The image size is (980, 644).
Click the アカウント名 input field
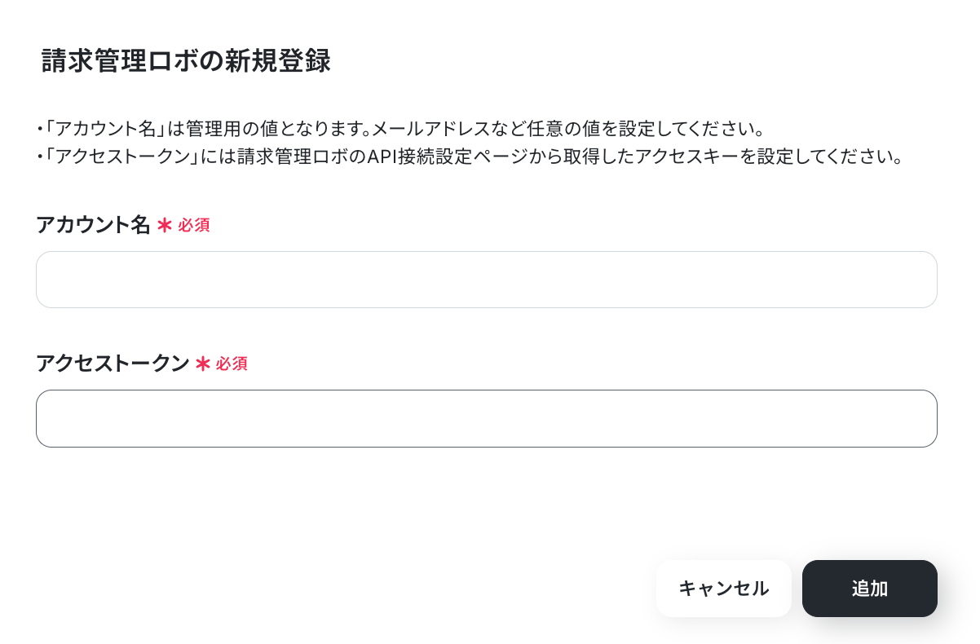coord(487,280)
